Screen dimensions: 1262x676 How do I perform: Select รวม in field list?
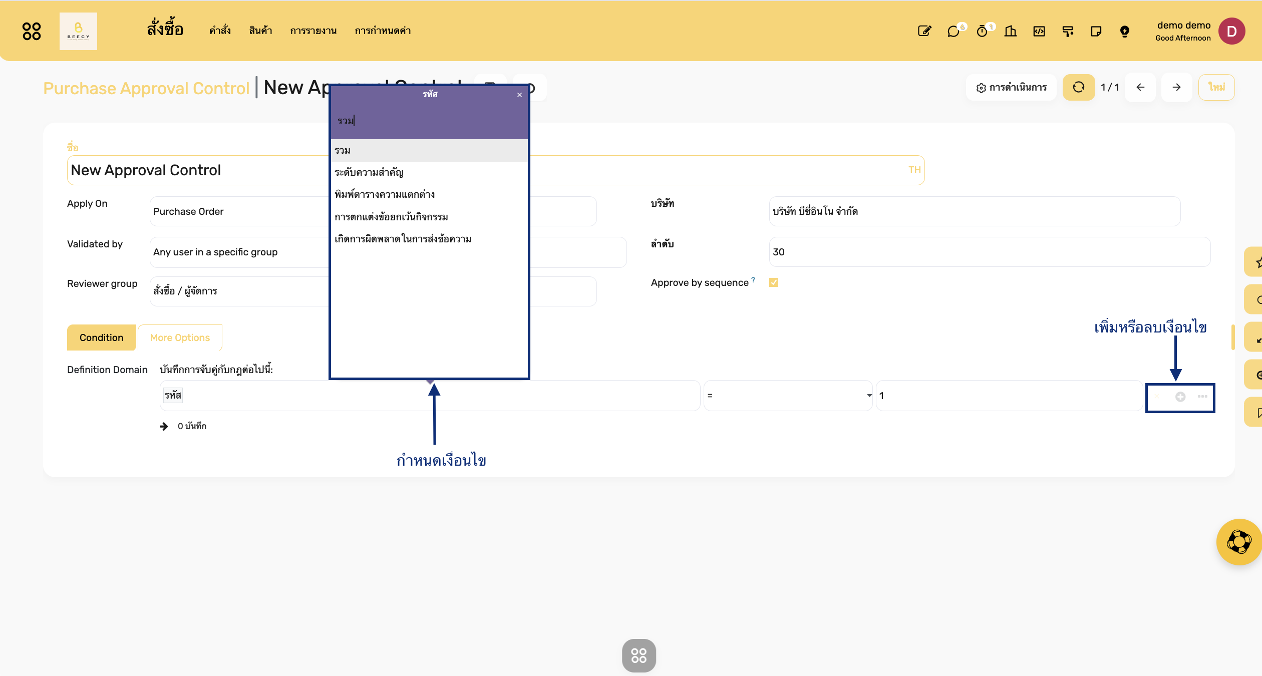tap(429, 150)
